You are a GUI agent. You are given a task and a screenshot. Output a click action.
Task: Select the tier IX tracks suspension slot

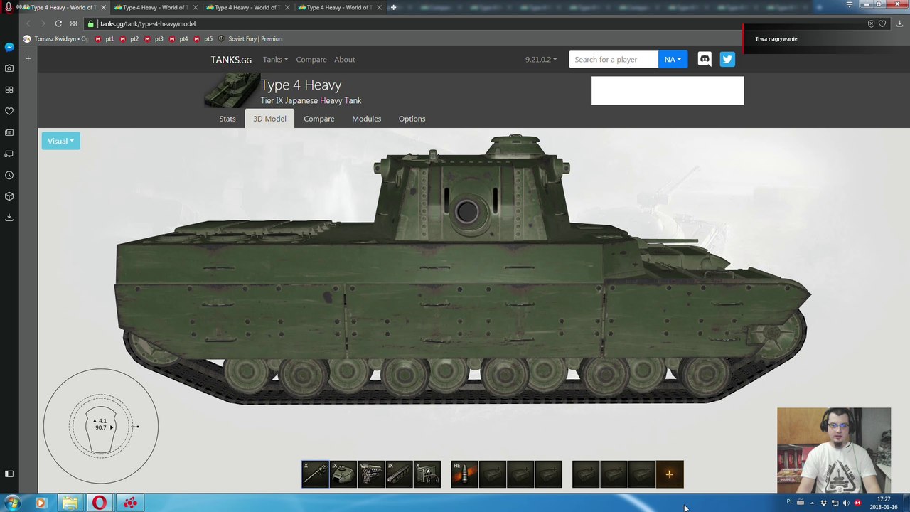399,474
